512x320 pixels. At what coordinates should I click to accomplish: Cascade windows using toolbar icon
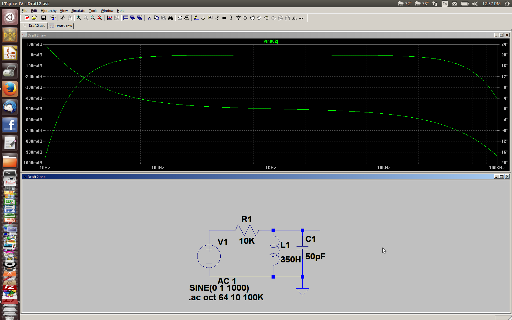point(133,18)
